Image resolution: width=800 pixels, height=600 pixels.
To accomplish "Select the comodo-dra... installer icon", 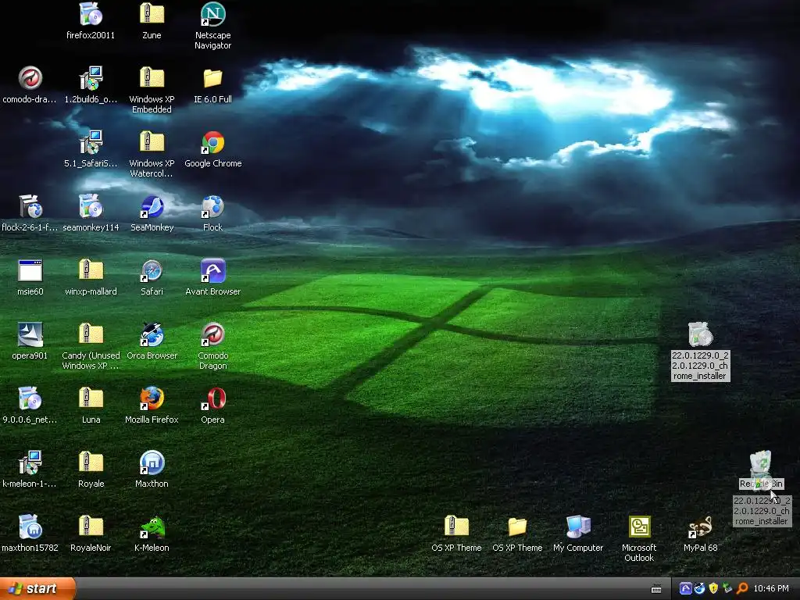I will [30, 79].
